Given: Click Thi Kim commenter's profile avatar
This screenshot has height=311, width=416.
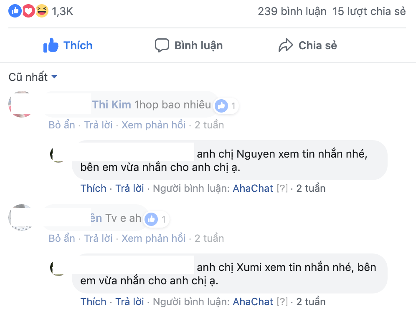Looking at the screenshot, I should point(21,104).
